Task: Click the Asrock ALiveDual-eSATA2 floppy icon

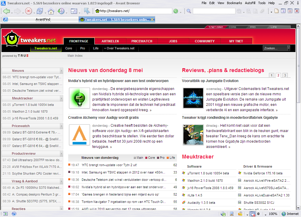Action: pyautogui.click(x=240, y=195)
